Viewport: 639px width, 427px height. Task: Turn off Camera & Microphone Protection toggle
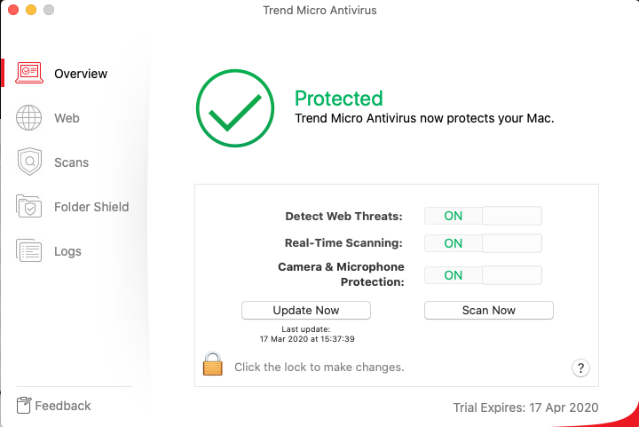point(483,275)
